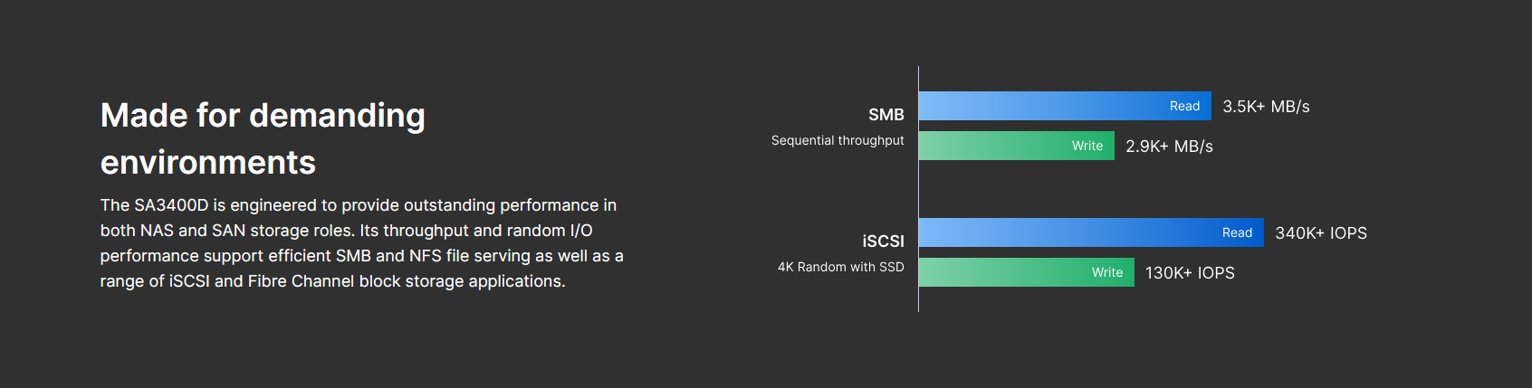Click the 'Made for demanding environments' heading
The height and width of the screenshot is (388, 1532).
(x=263, y=138)
